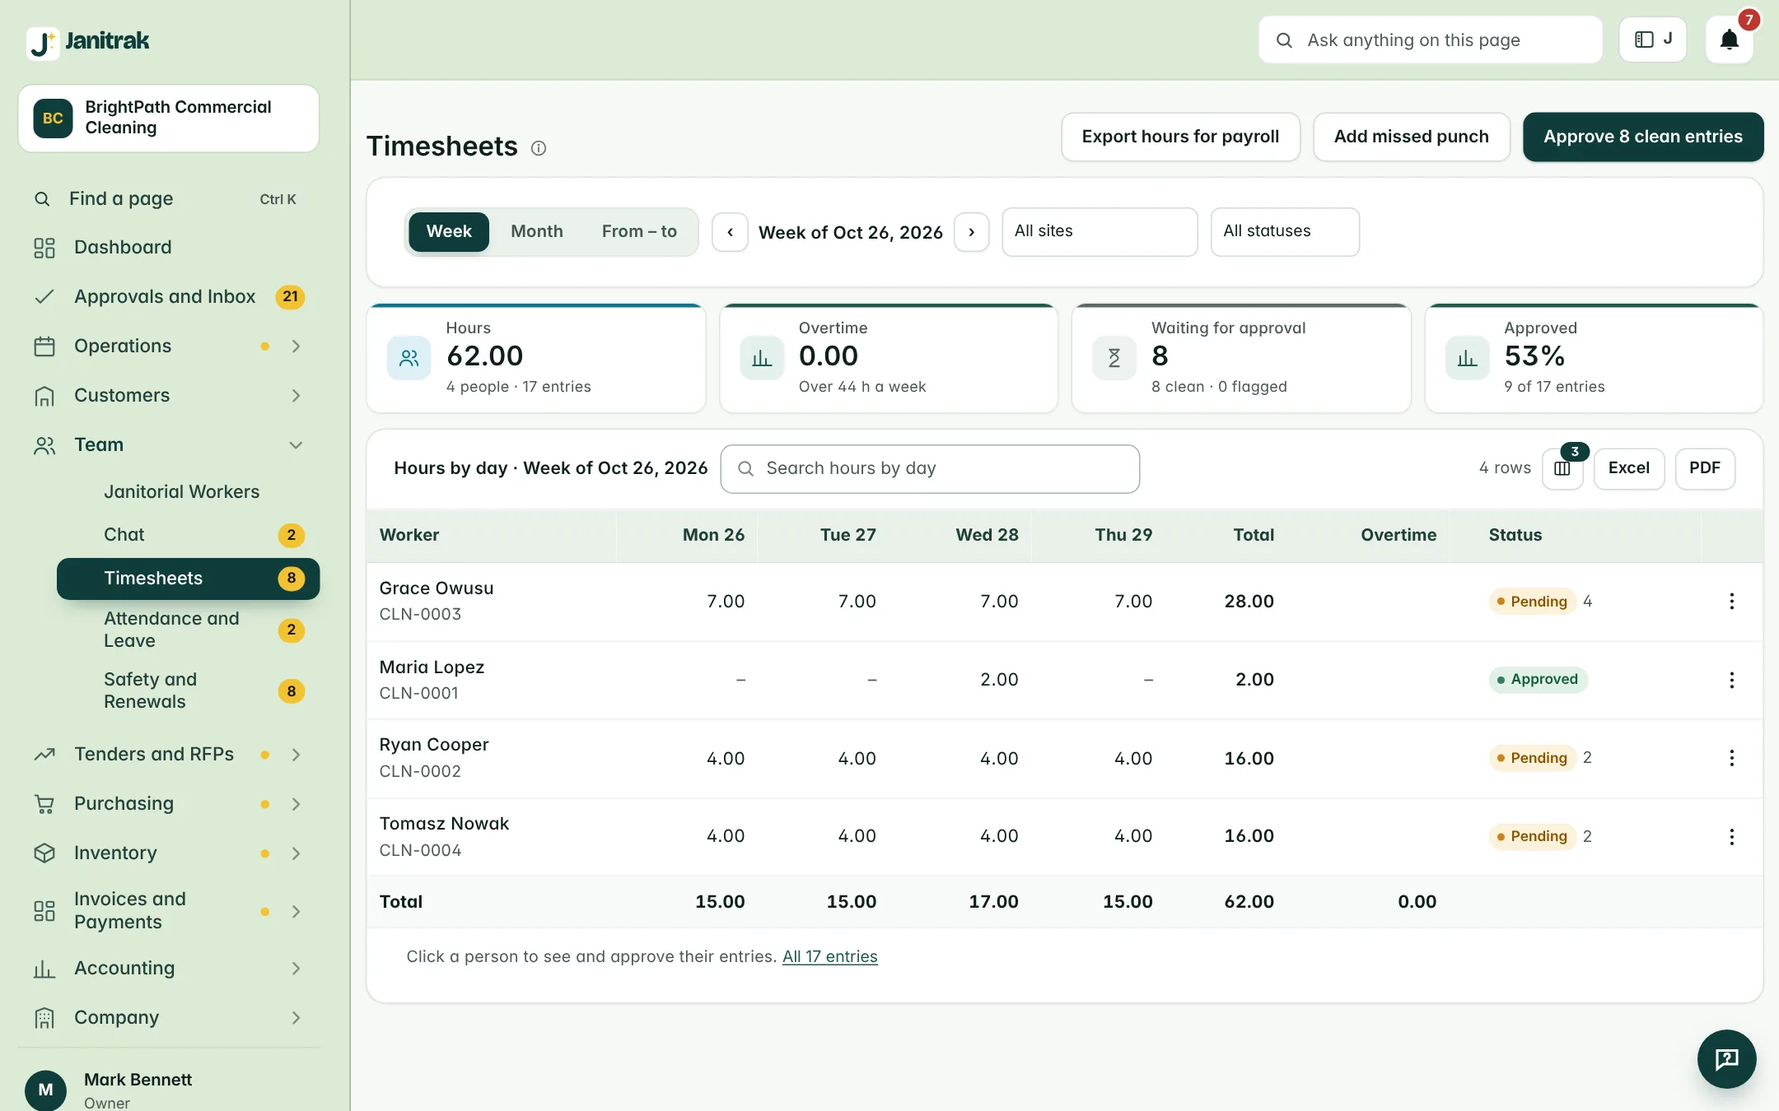Screen dimensions: 1779x1111
Task: Switch to Month view
Action: click(536, 232)
